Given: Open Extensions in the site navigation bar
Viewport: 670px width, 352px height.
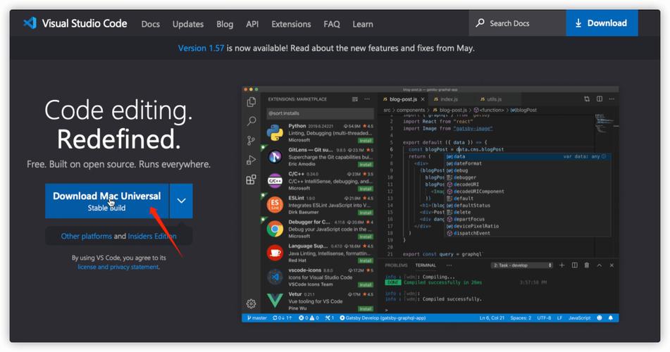Looking at the screenshot, I should (291, 25).
